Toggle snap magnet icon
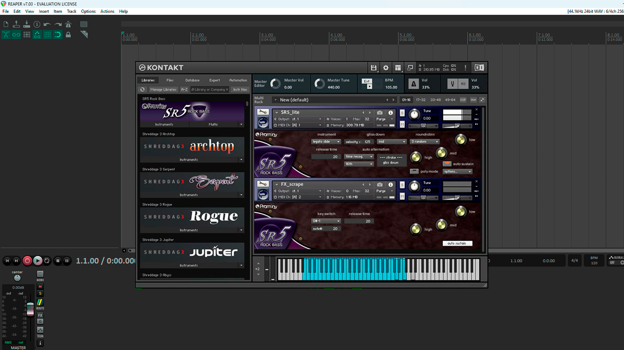The image size is (624, 350). (x=58, y=35)
